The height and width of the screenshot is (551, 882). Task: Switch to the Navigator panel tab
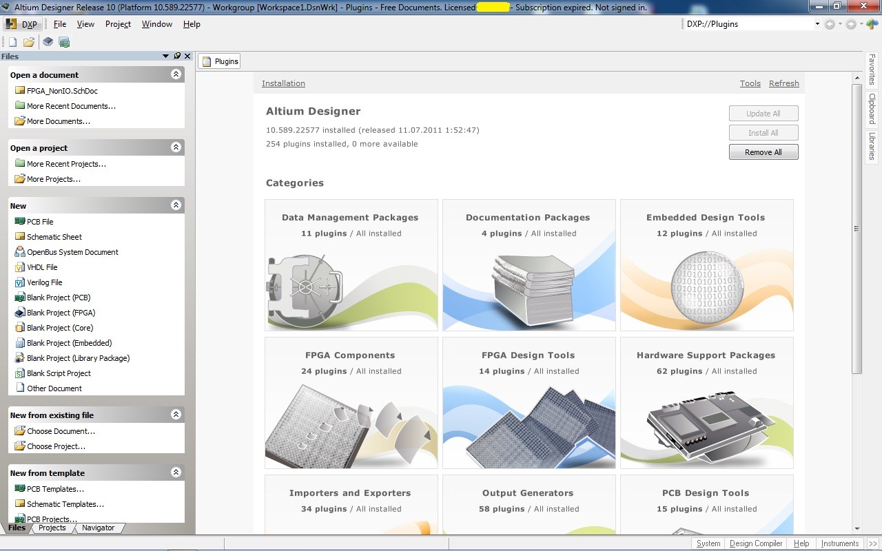point(99,528)
